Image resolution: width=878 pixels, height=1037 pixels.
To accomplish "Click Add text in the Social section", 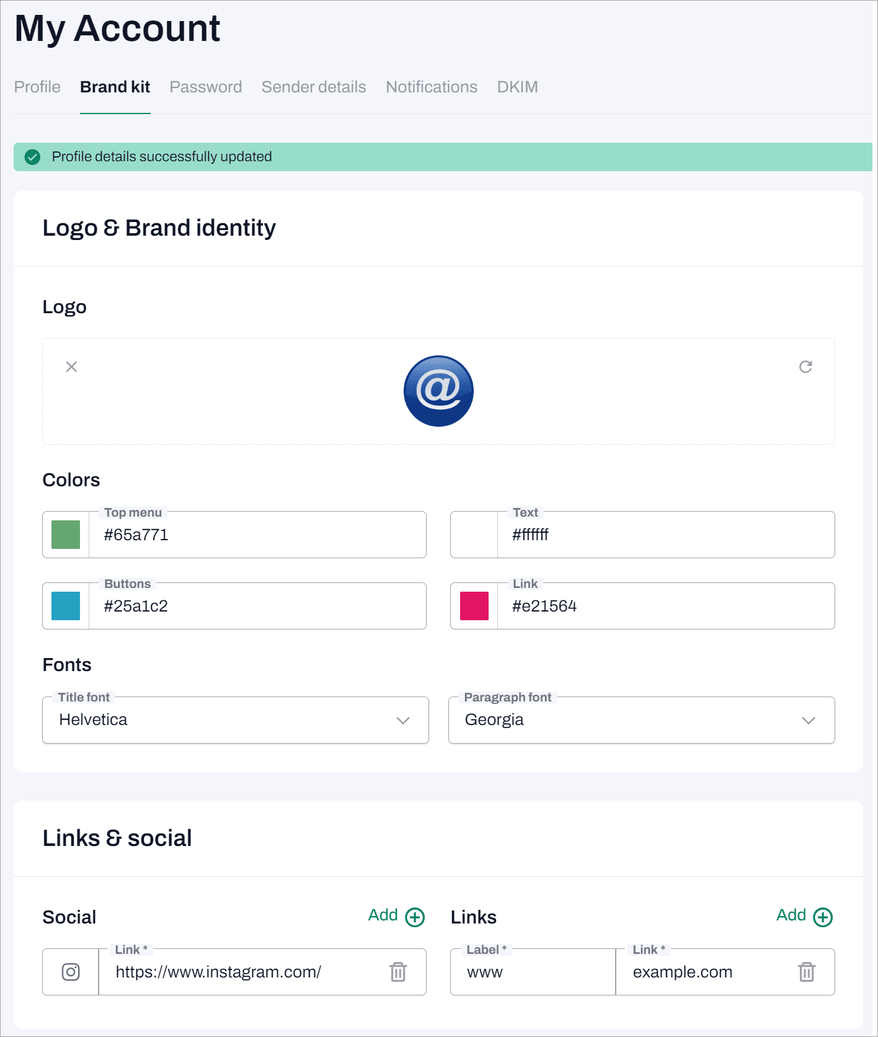I will [x=383, y=915].
